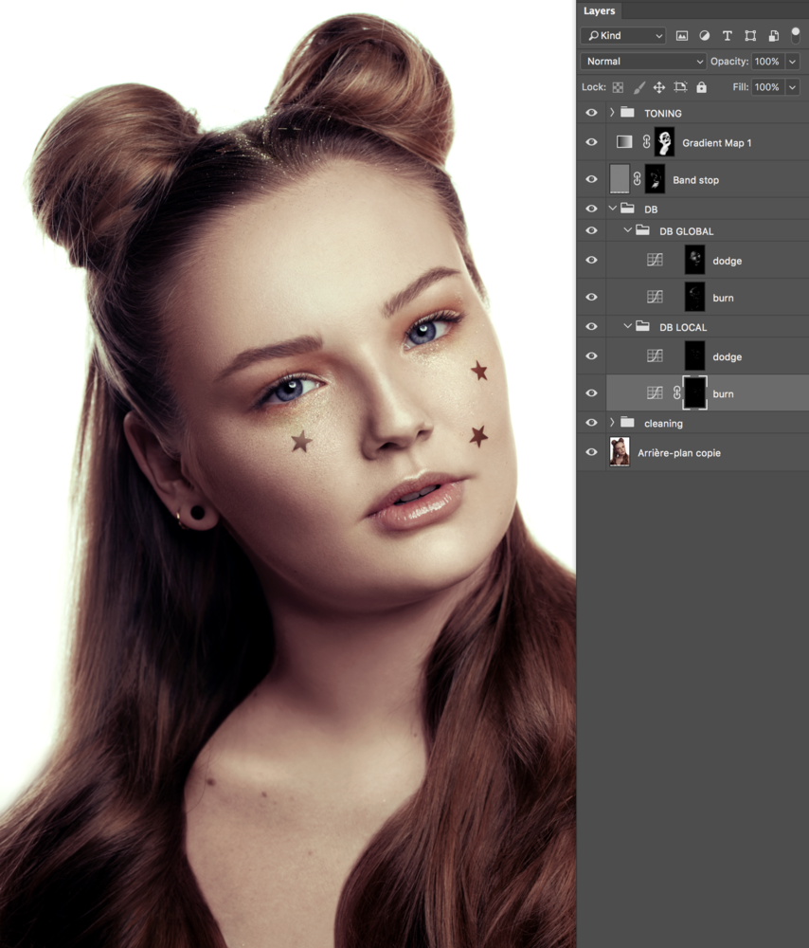Select DB GLOBAL dodge mask thumbnail

(694, 260)
